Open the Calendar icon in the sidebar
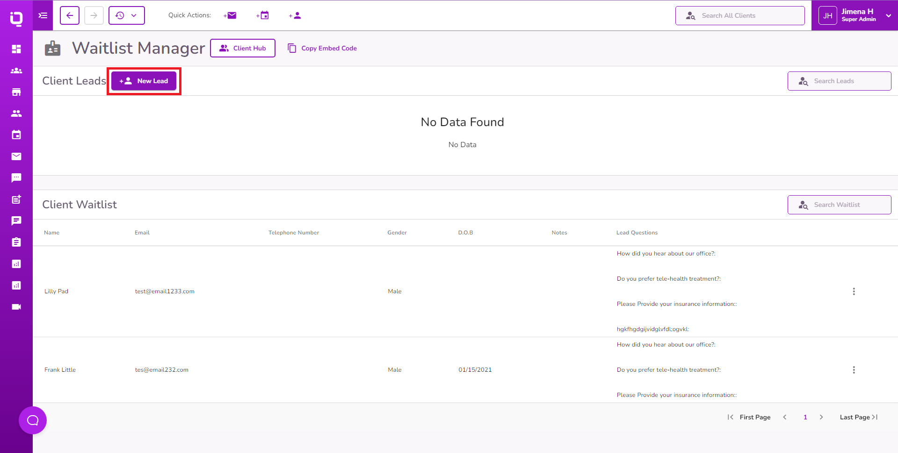This screenshot has width=898, height=453. [16, 134]
